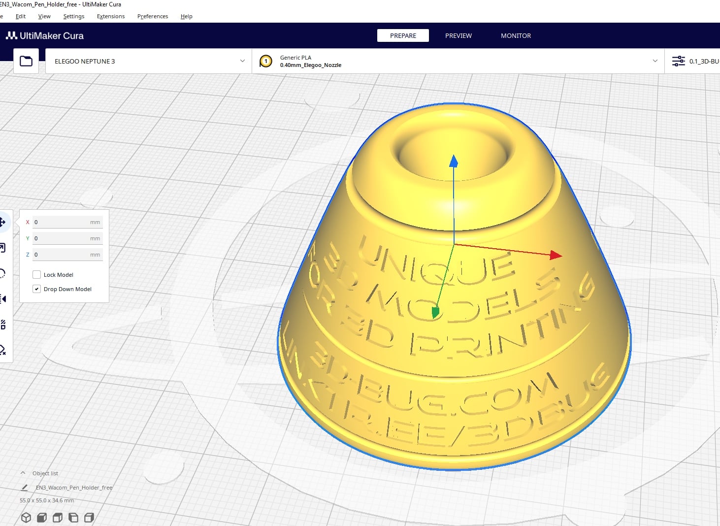This screenshot has height=526, width=720.
Task: Select the Support Blocker tool
Action: 2,350
